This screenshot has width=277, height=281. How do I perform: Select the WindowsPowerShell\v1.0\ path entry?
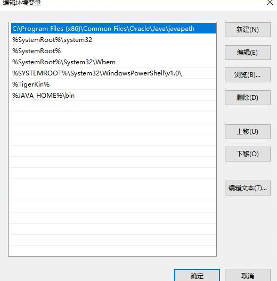pyautogui.click(x=113, y=73)
